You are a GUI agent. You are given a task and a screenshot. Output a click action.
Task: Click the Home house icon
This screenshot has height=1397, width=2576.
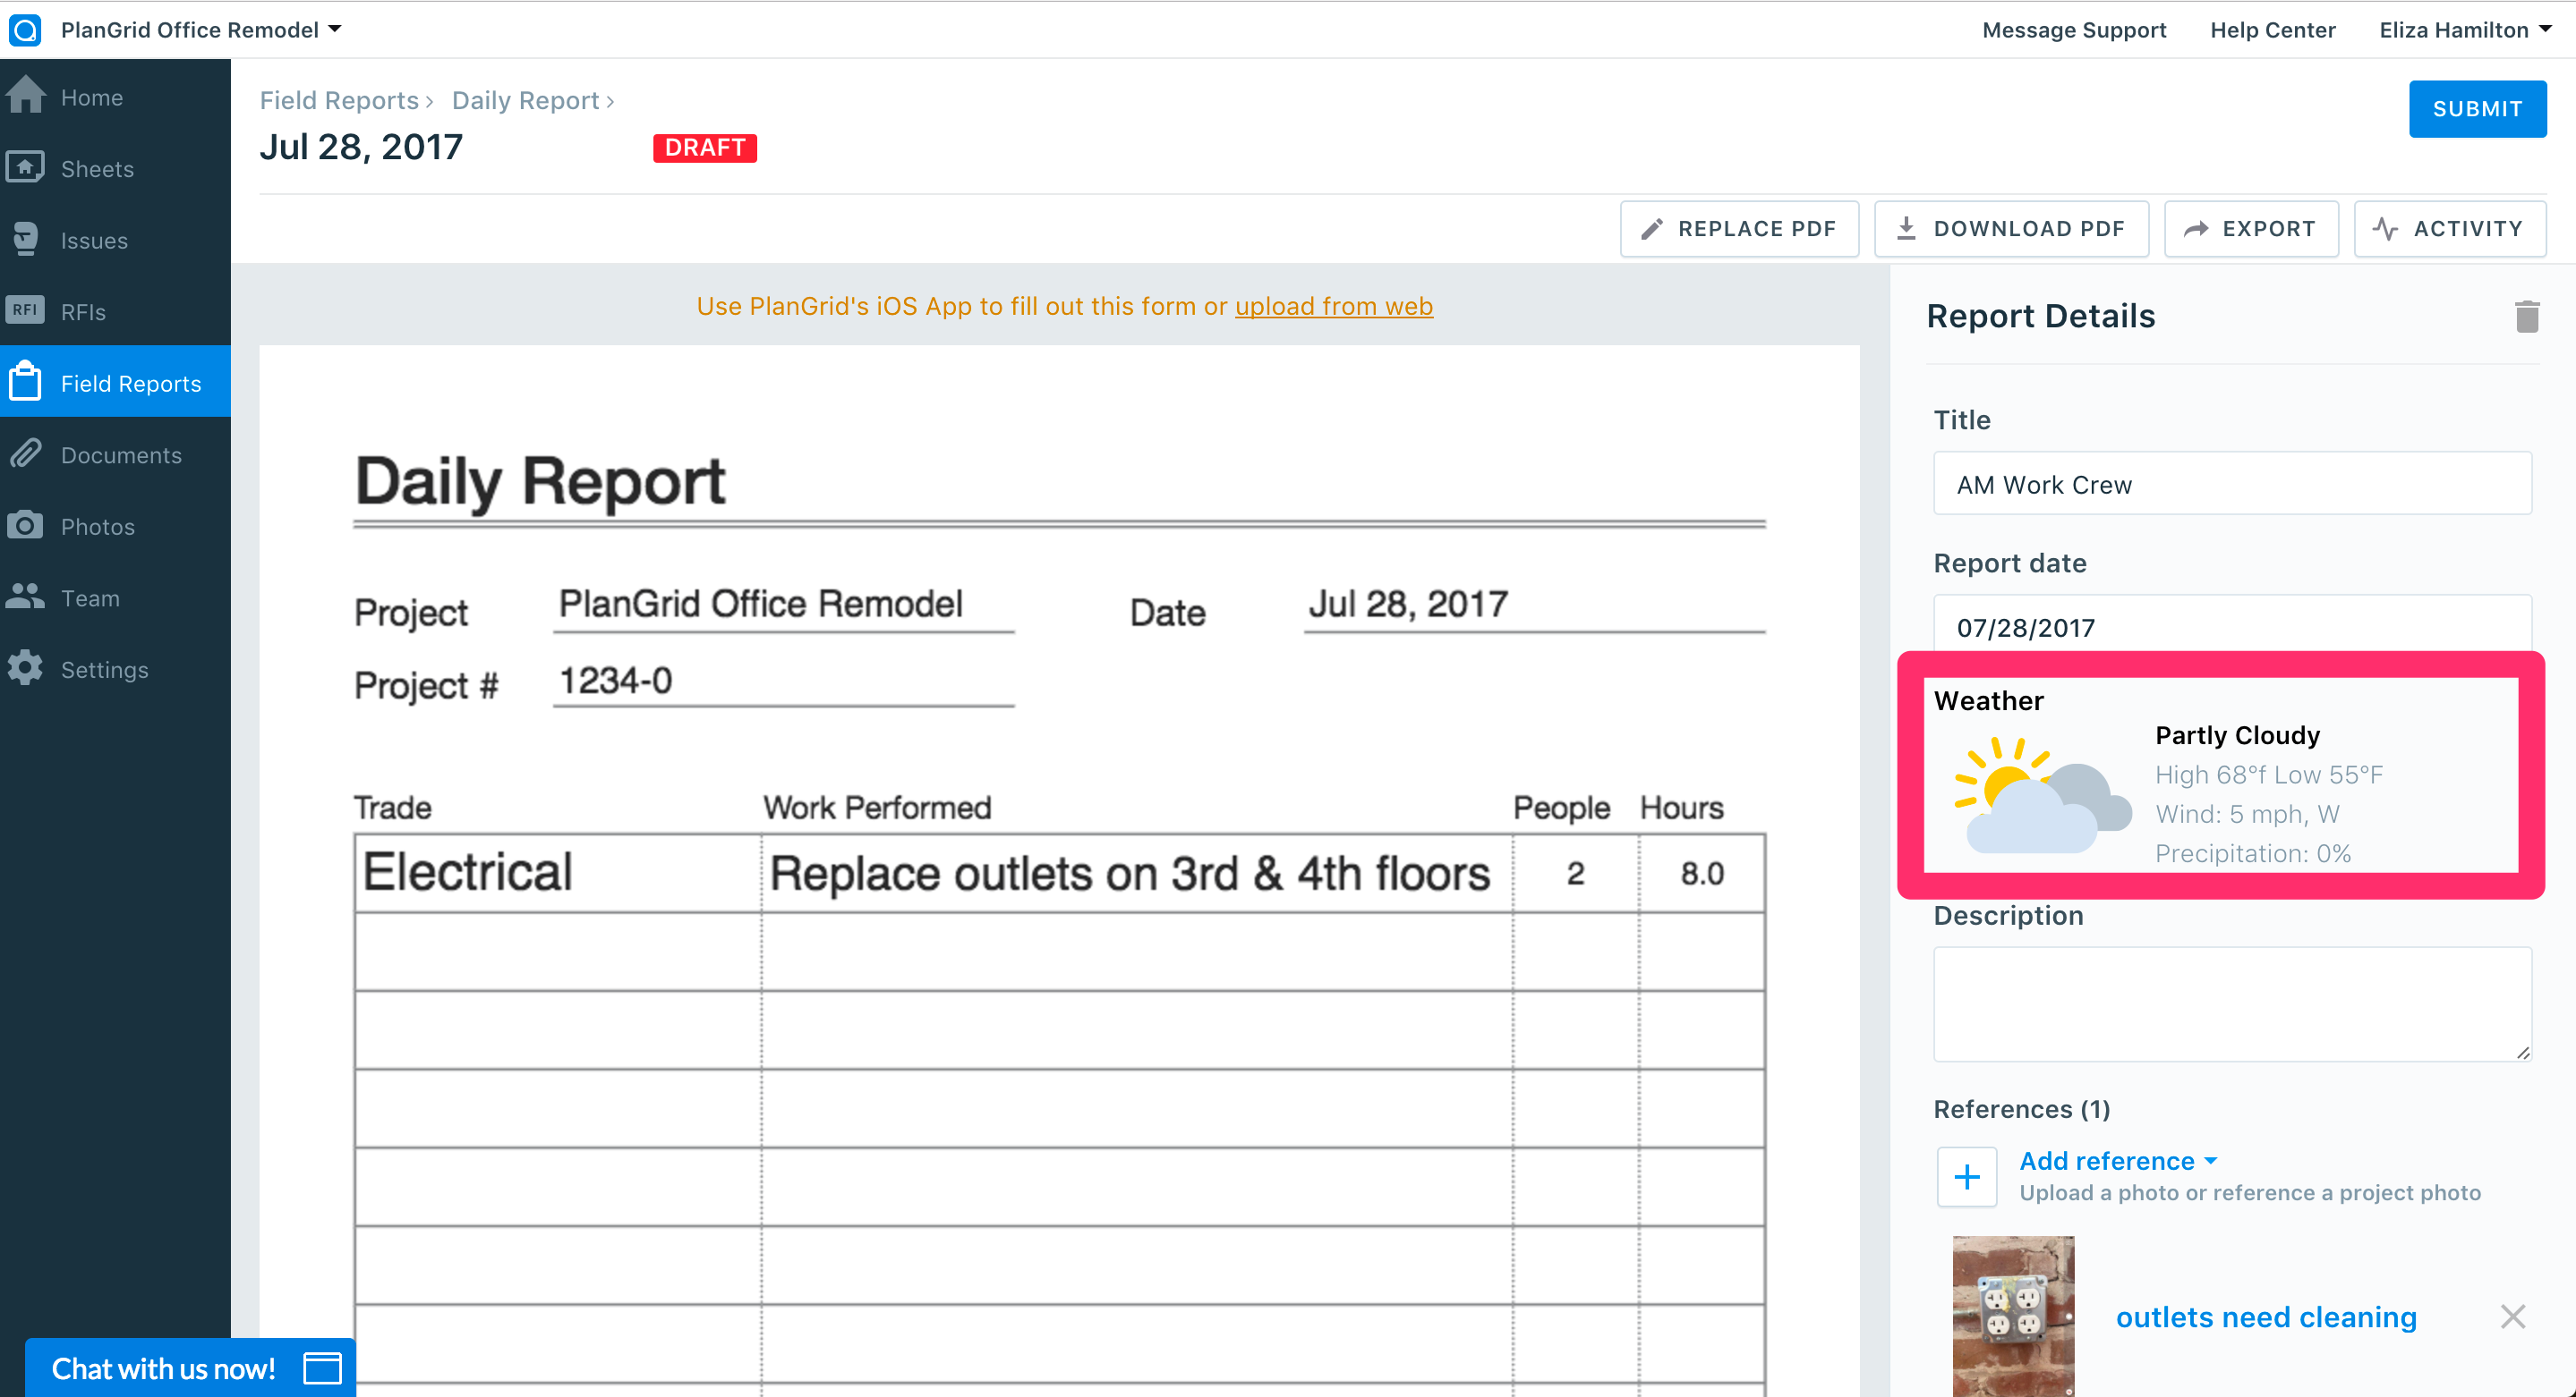click(25, 96)
